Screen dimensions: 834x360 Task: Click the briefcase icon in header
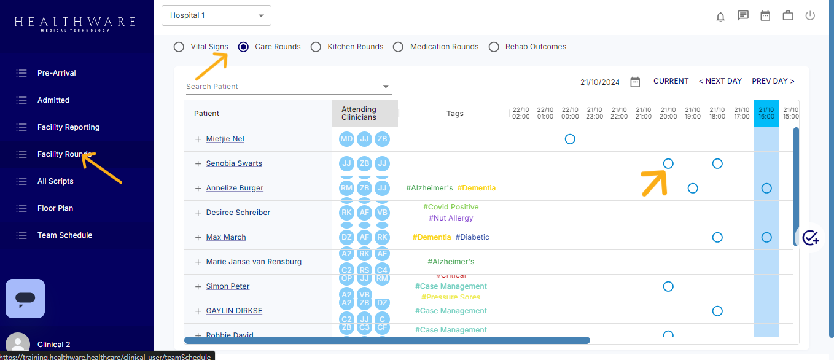click(x=788, y=16)
